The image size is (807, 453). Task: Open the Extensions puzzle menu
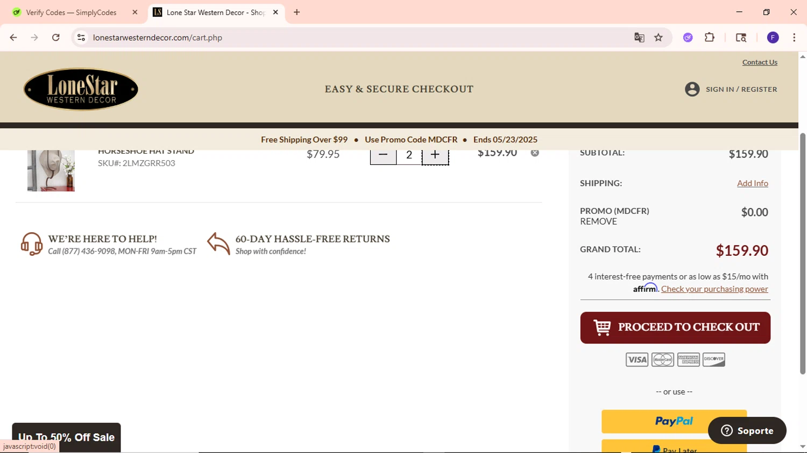click(710, 38)
